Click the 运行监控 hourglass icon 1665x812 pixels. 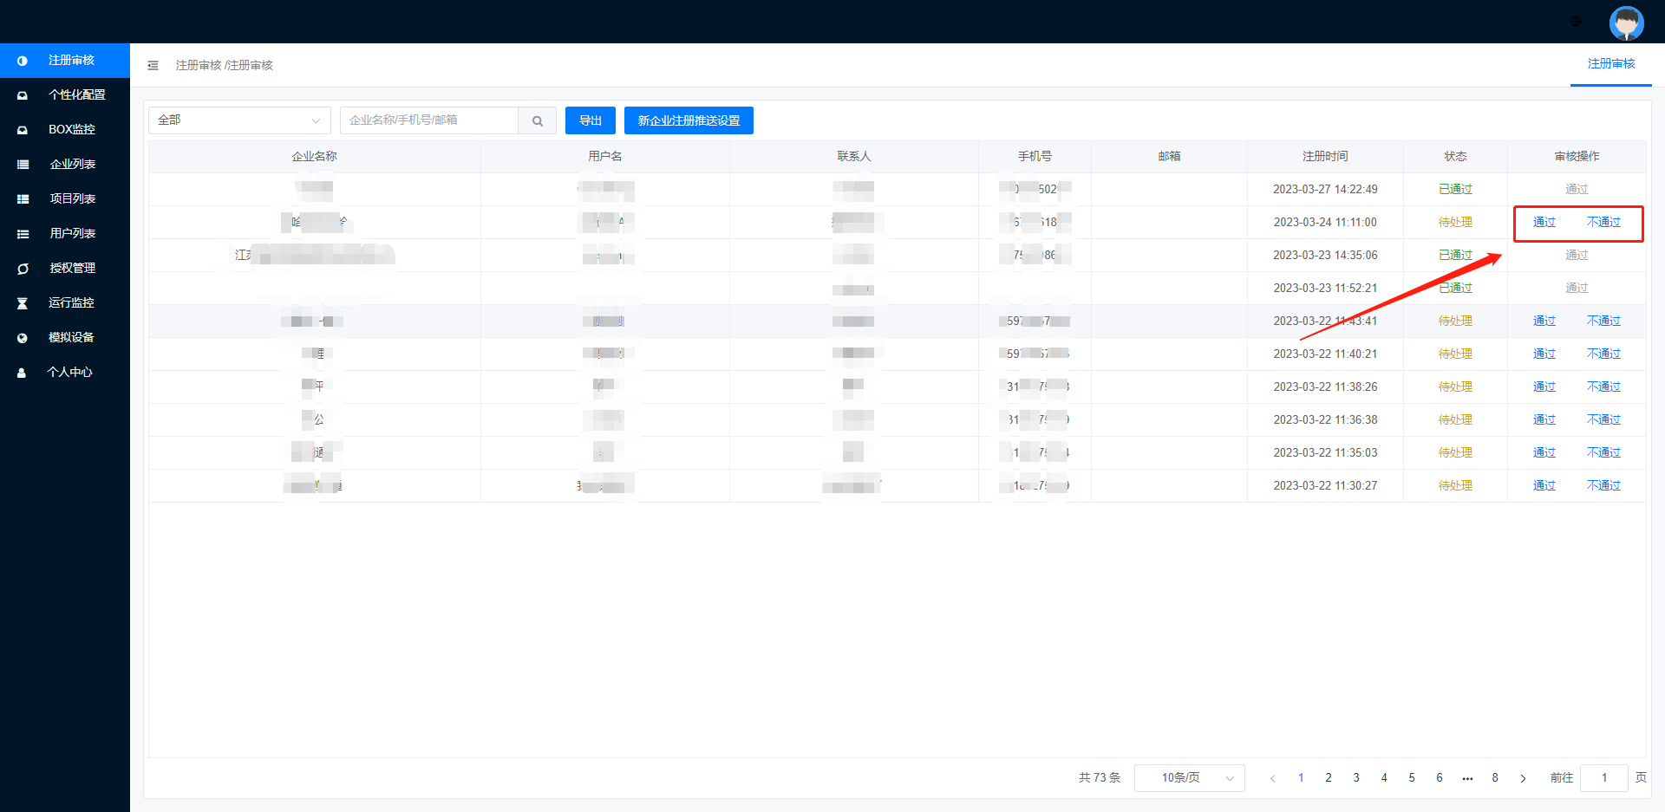click(x=23, y=303)
